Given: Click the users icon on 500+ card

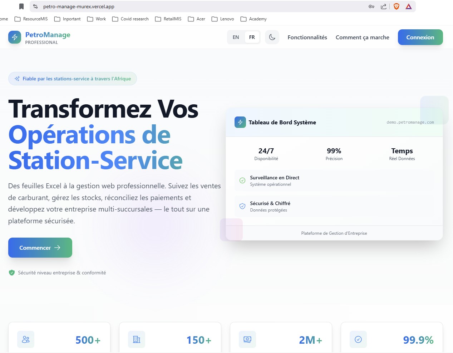Looking at the screenshot, I should tap(26, 339).
